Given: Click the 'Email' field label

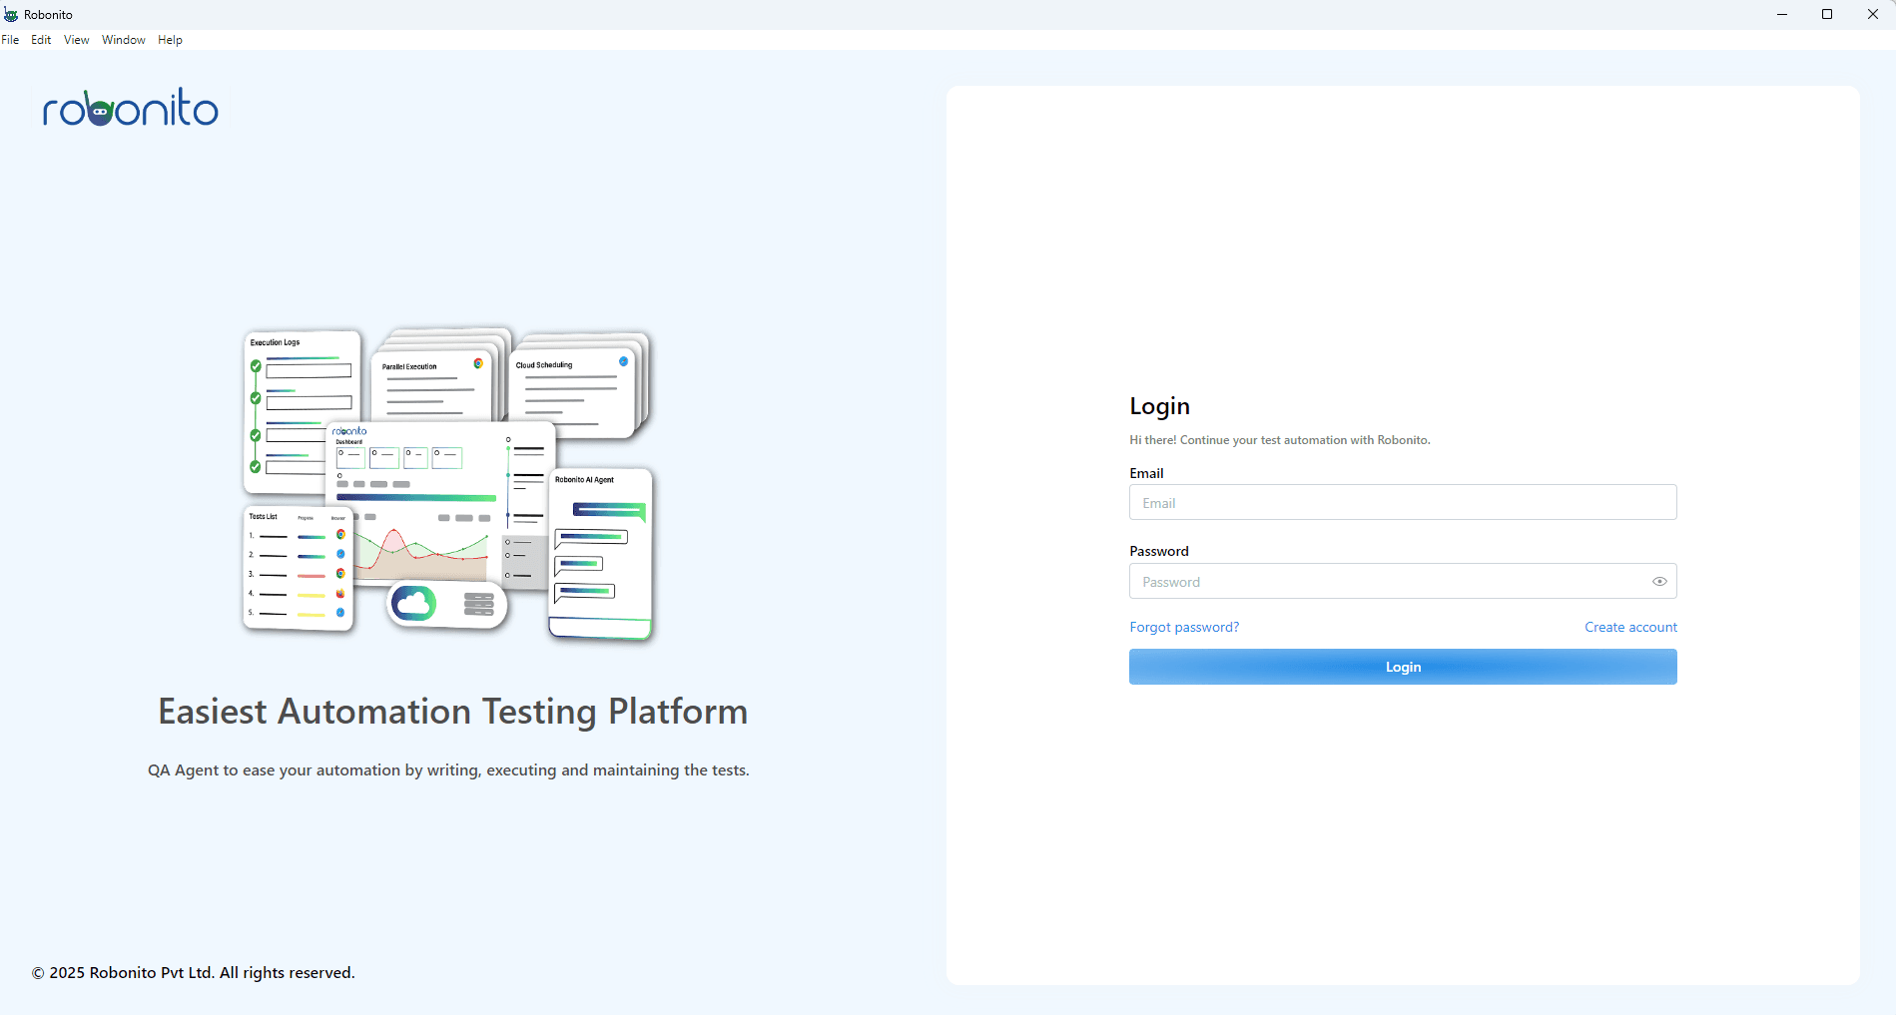Looking at the screenshot, I should [x=1146, y=473].
